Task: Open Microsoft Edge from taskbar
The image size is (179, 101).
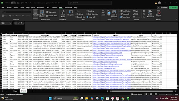Action: pos(102,98)
